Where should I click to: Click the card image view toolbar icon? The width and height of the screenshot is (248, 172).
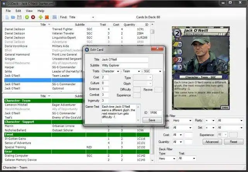coord(55,17)
